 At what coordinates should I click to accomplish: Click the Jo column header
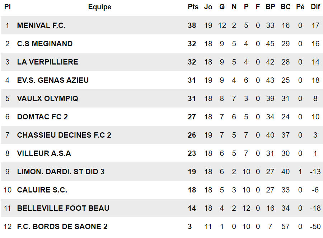coord(208,7)
